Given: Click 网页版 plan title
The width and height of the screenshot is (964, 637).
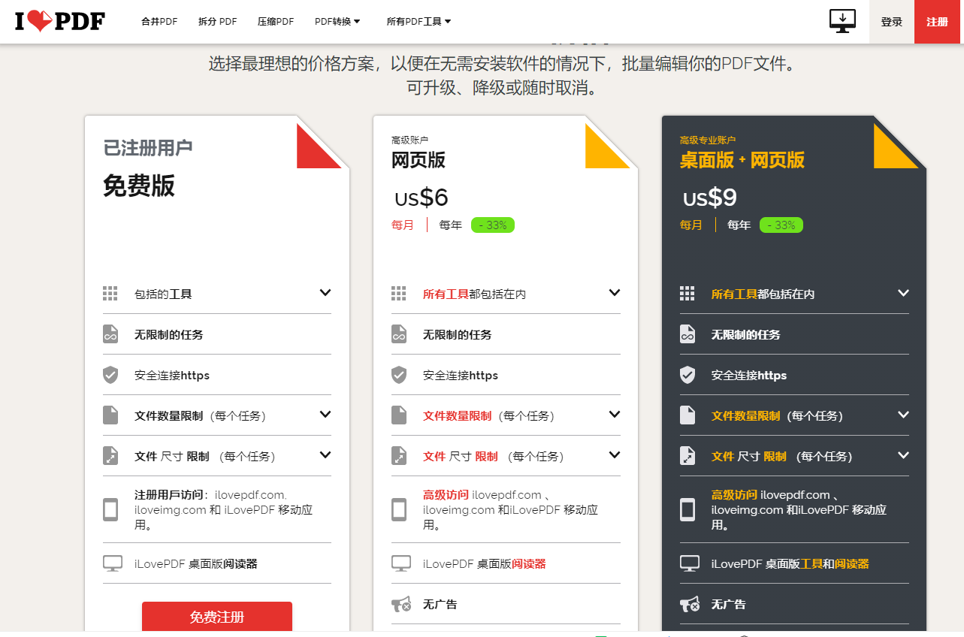Looking at the screenshot, I should pos(419,159).
